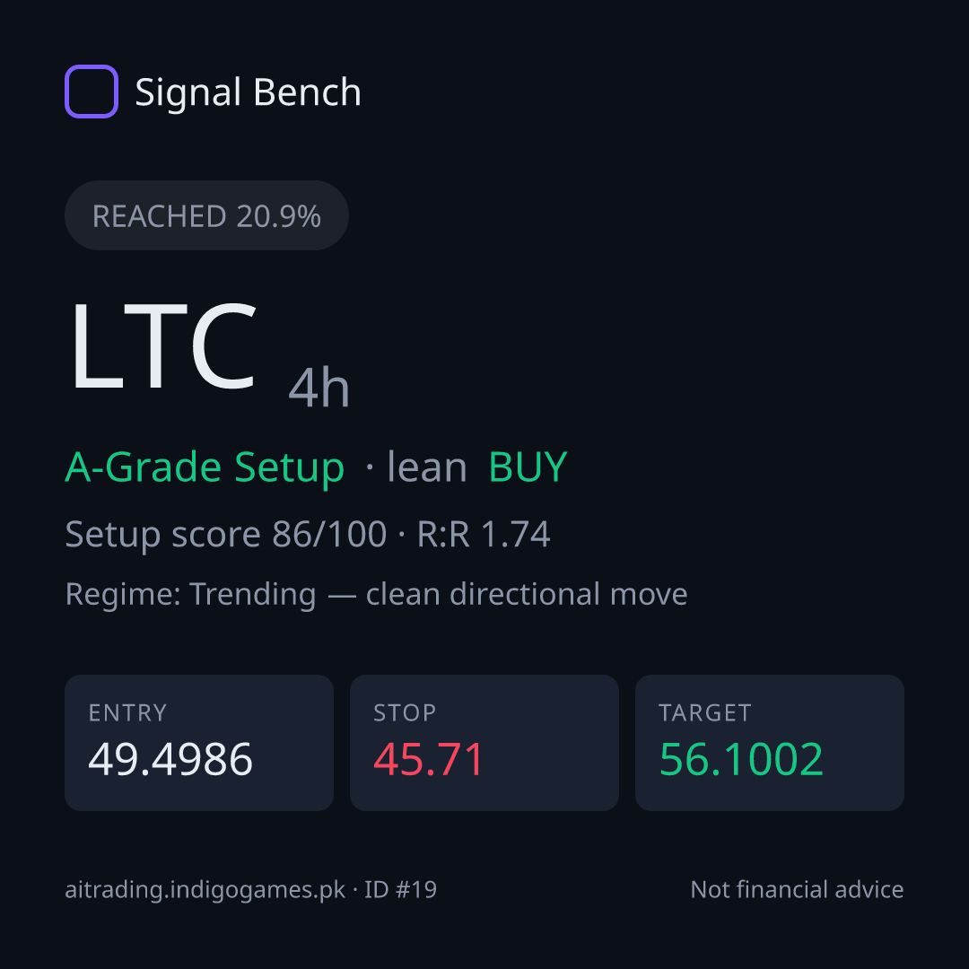Screen dimensions: 969x969
Task: Click the red 45.71 stop value
Action: tap(429, 760)
